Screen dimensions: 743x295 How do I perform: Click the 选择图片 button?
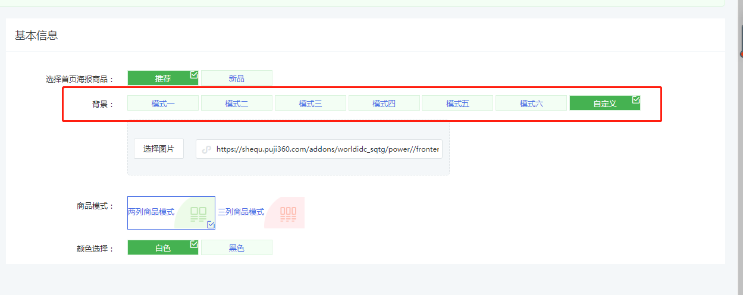pyautogui.click(x=159, y=149)
